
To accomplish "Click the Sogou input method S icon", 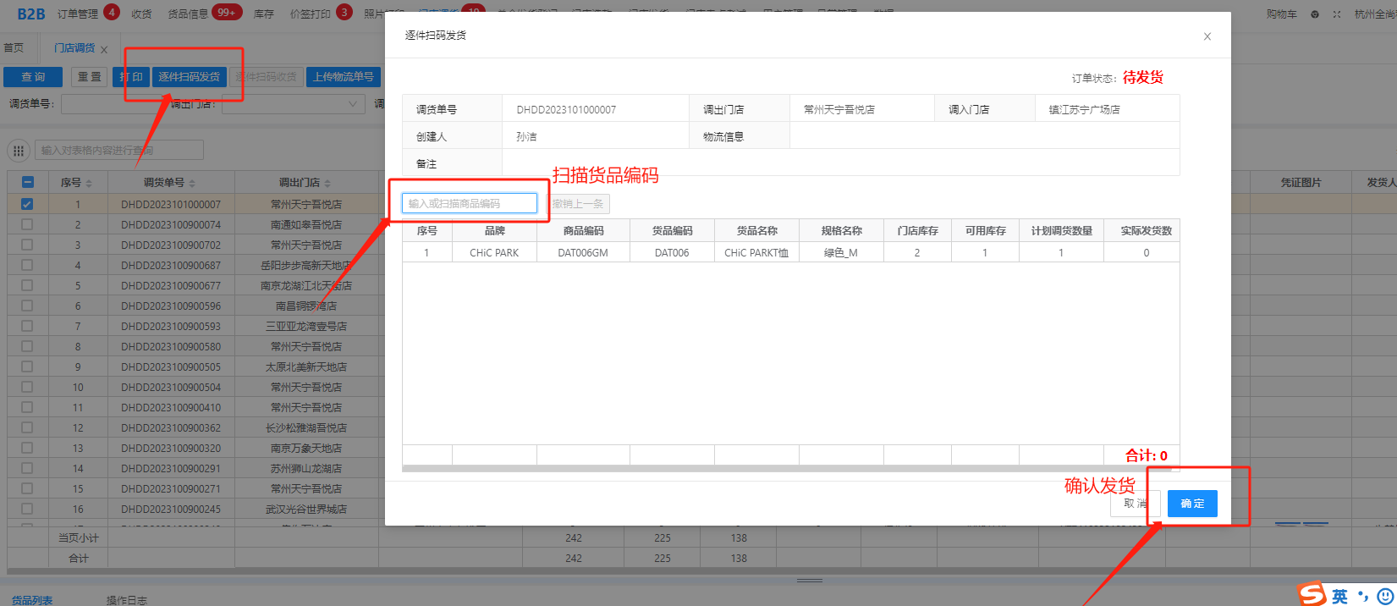I will (1312, 594).
